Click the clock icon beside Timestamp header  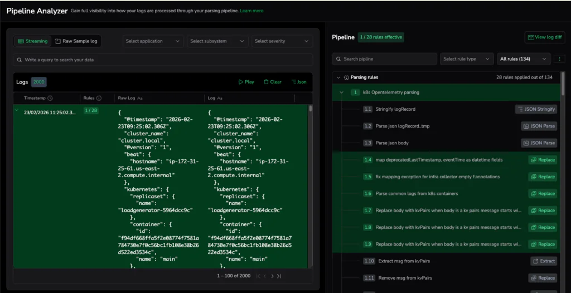click(x=50, y=98)
